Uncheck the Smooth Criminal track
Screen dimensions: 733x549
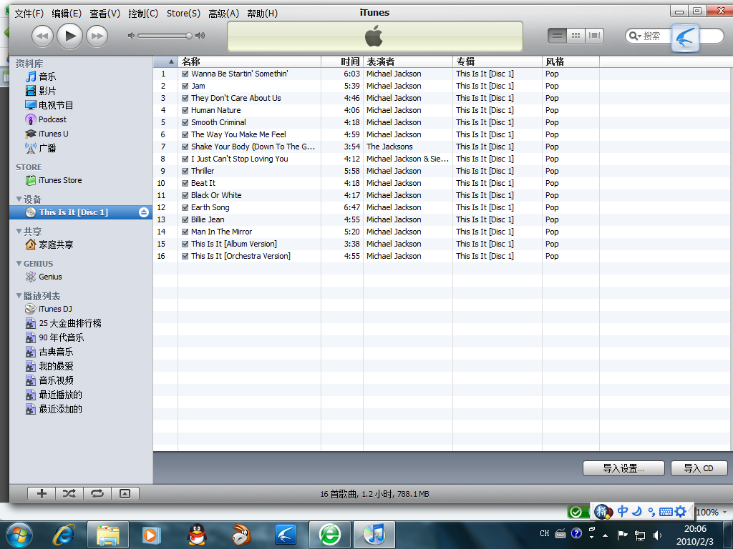pyautogui.click(x=185, y=122)
